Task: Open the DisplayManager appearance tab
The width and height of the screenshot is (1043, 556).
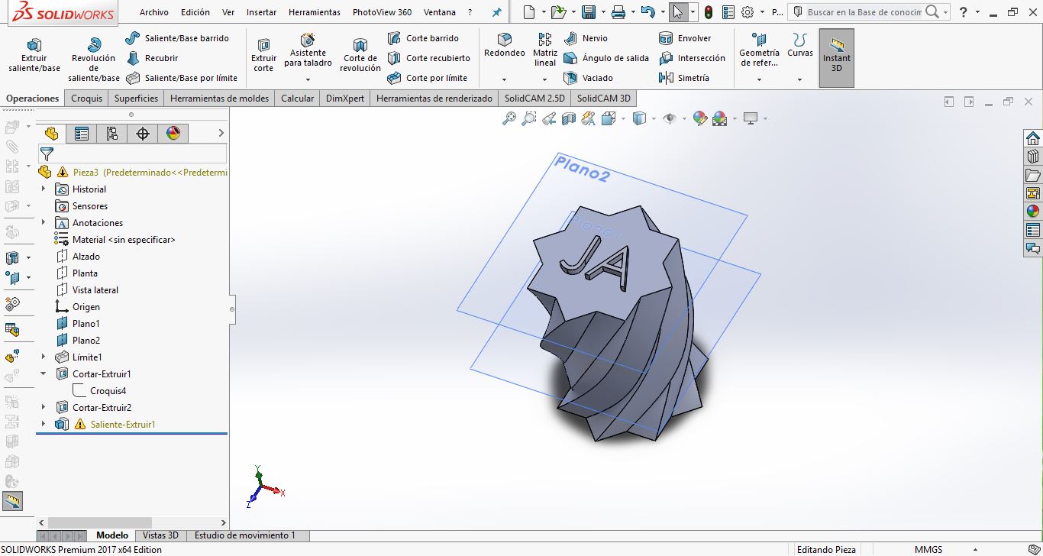Action: click(173, 134)
